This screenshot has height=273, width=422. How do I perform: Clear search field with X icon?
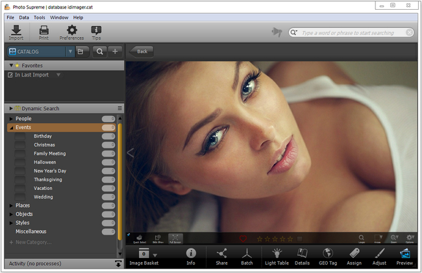(409, 32)
